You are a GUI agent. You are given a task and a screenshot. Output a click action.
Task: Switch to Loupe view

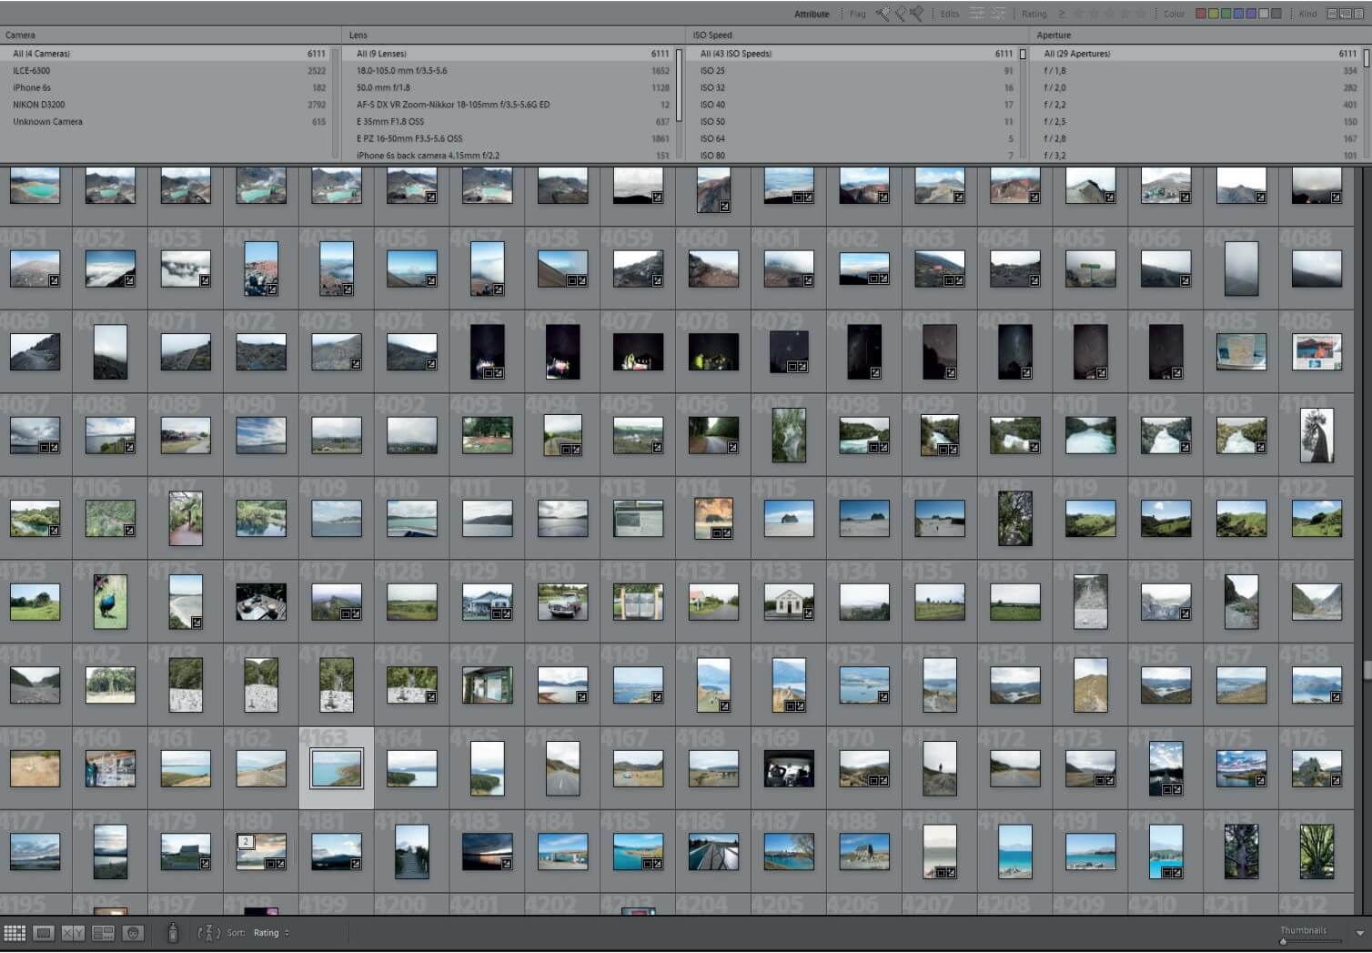[43, 933]
